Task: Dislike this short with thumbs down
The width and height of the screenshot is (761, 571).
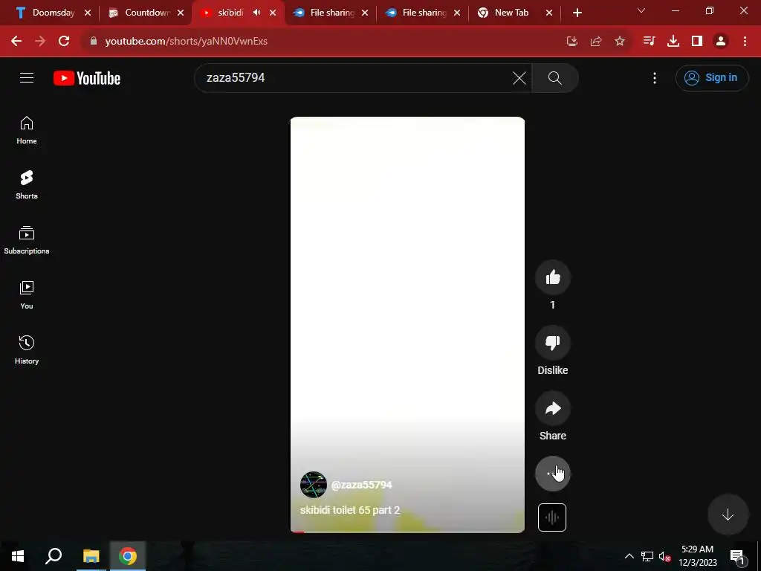Action: [x=553, y=343]
